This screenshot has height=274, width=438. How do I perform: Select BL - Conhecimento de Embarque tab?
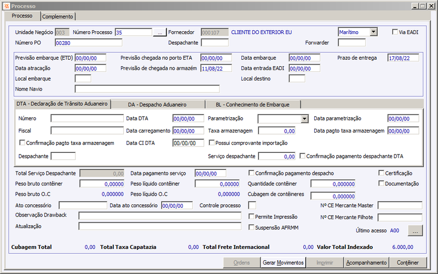click(252, 105)
